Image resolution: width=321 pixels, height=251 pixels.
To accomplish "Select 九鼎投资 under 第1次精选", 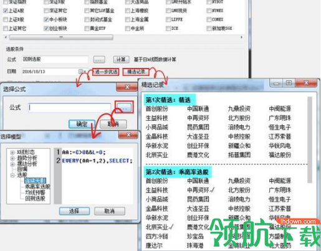I will coord(239,108).
